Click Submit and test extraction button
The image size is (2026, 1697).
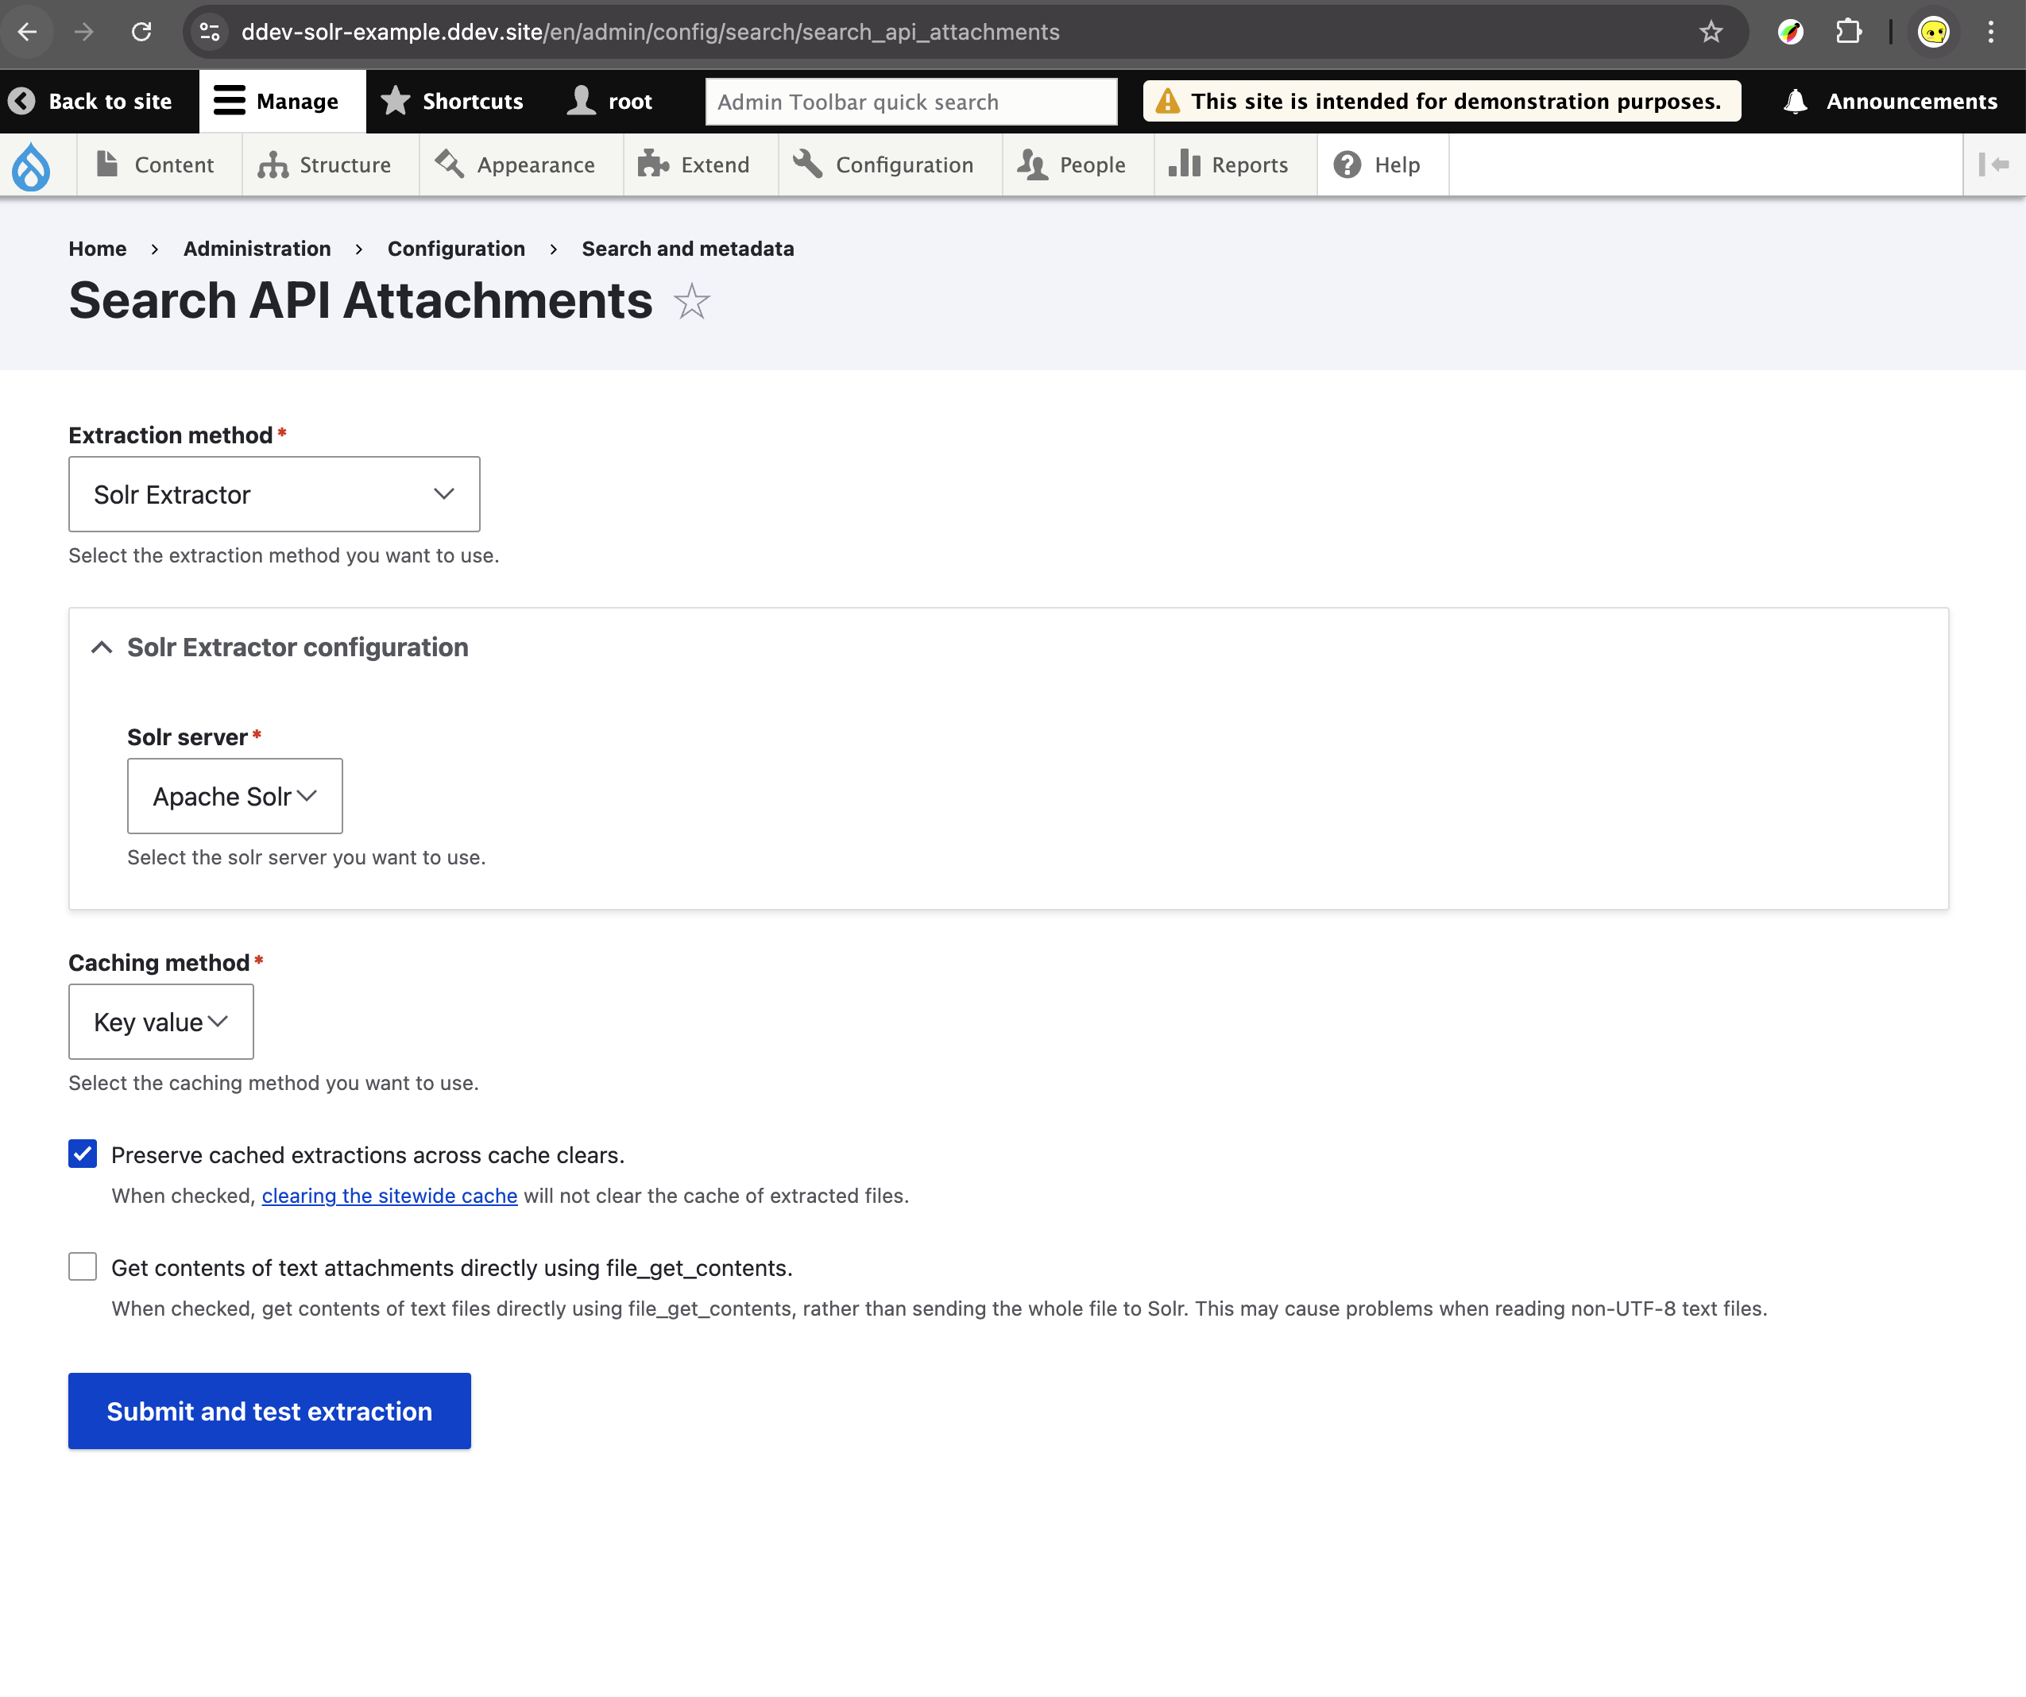[x=269, y=1410]
